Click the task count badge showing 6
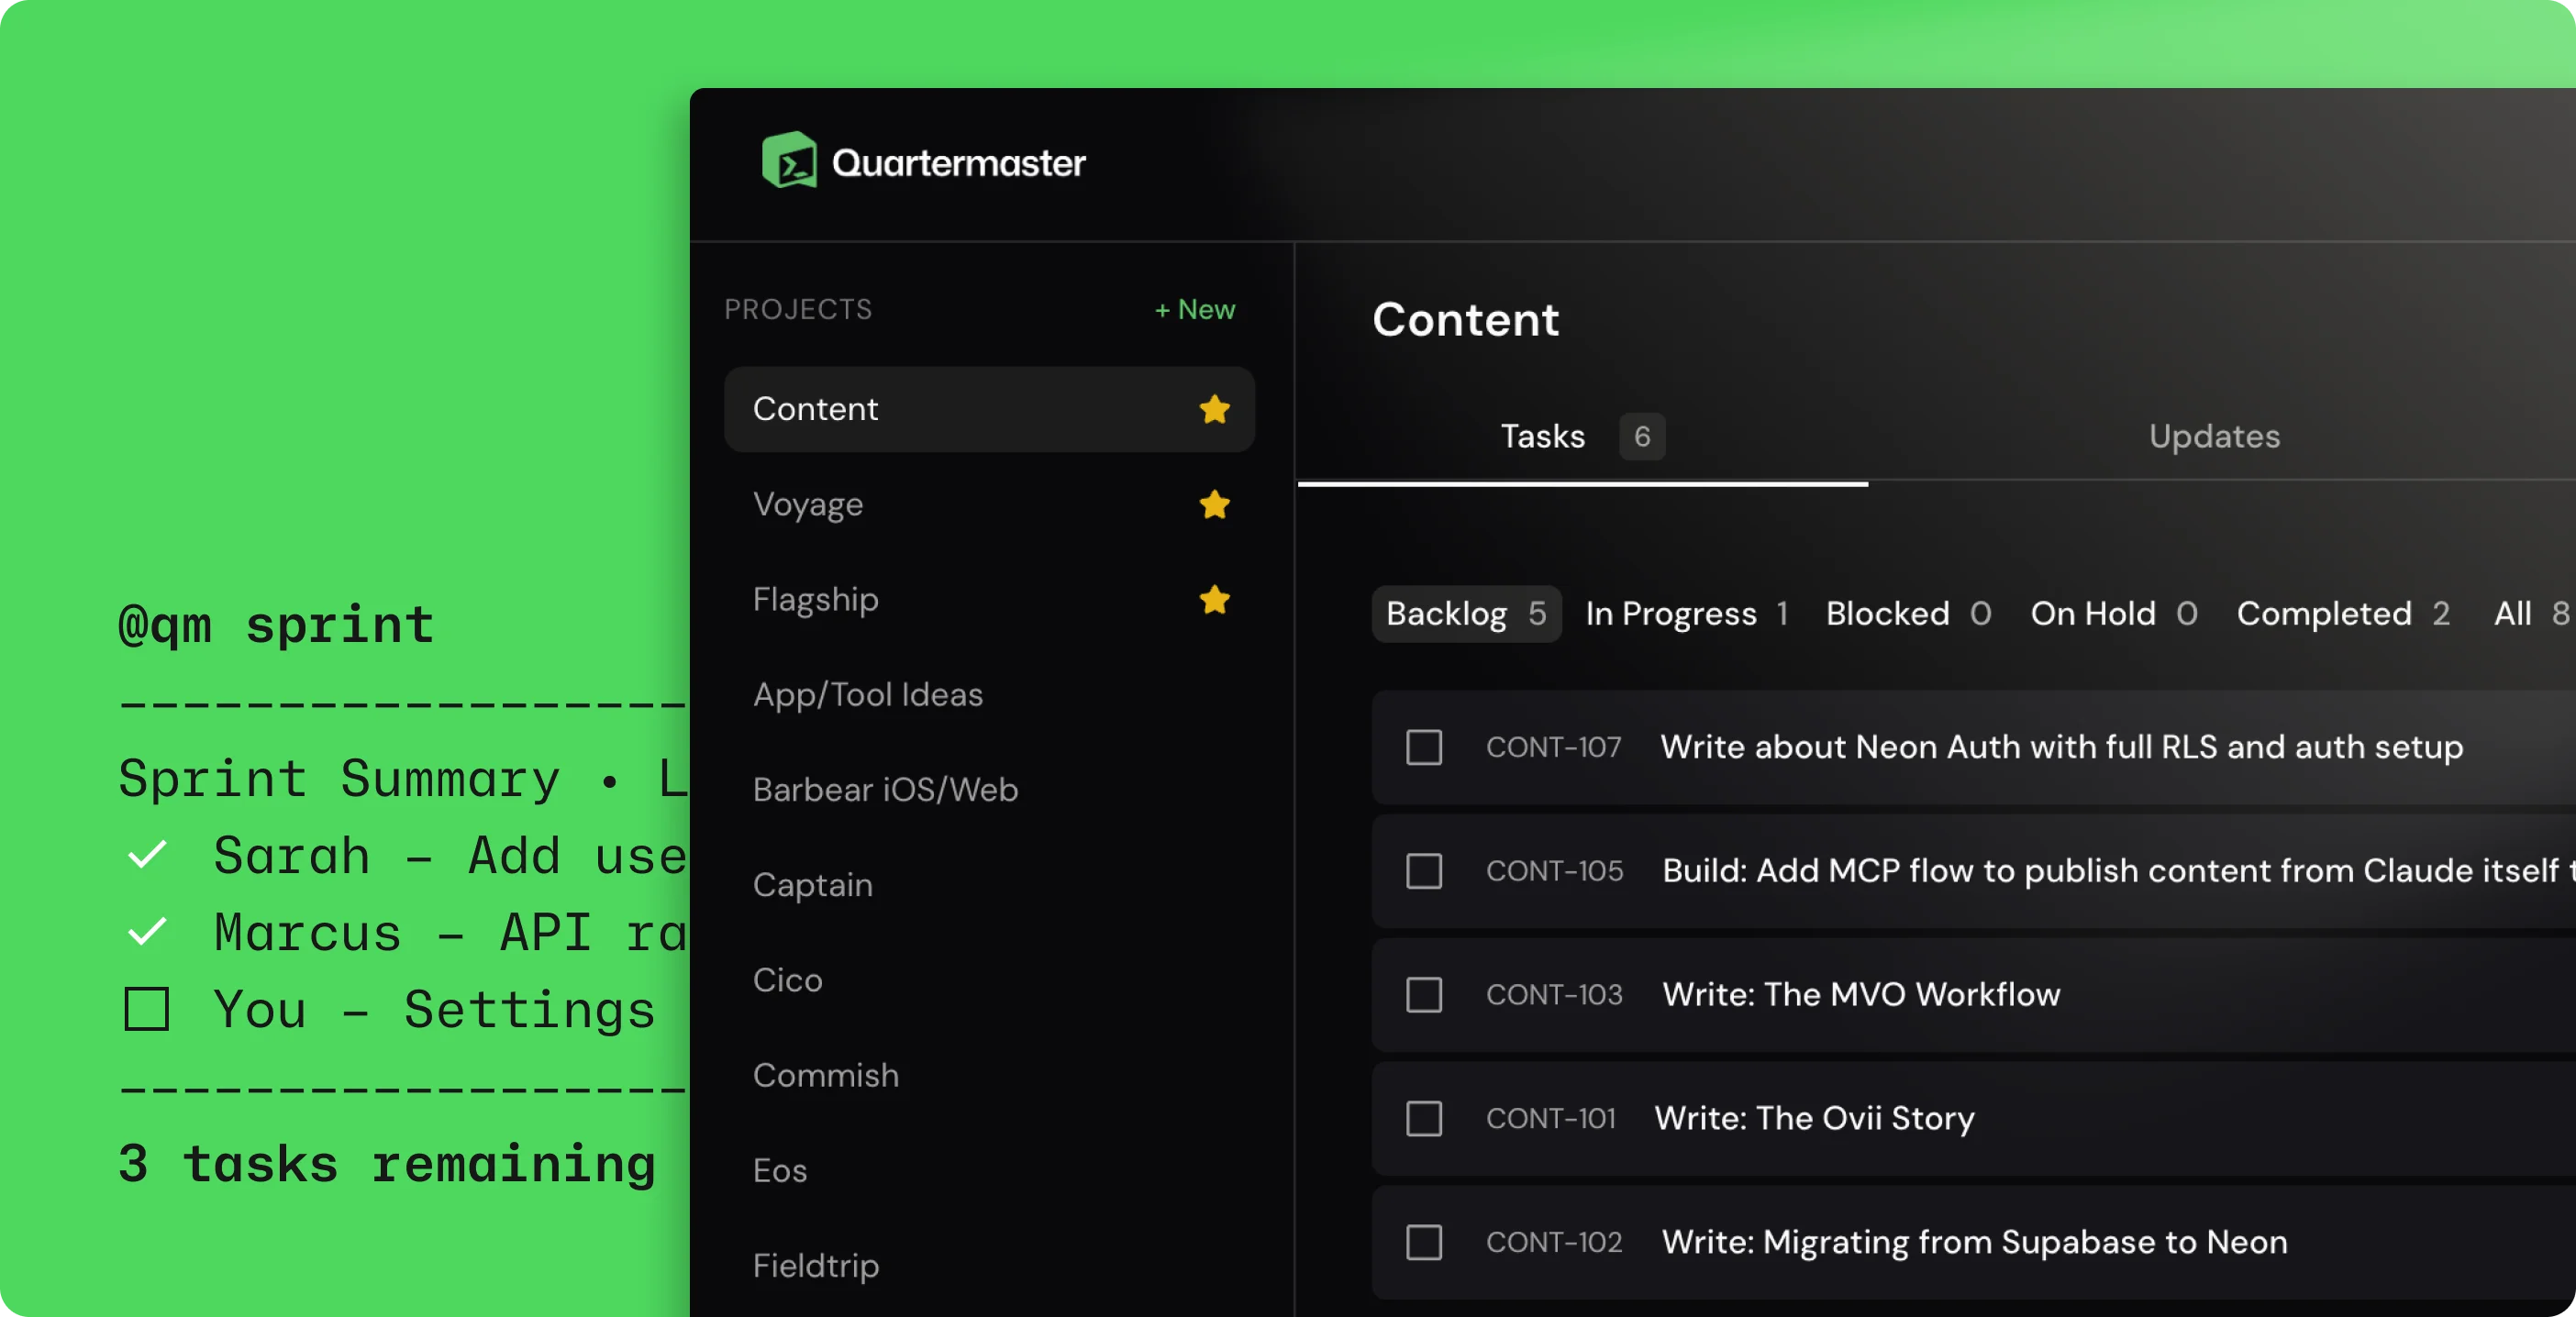This screenshot has width=2576, height=1317. [1641, 437]
